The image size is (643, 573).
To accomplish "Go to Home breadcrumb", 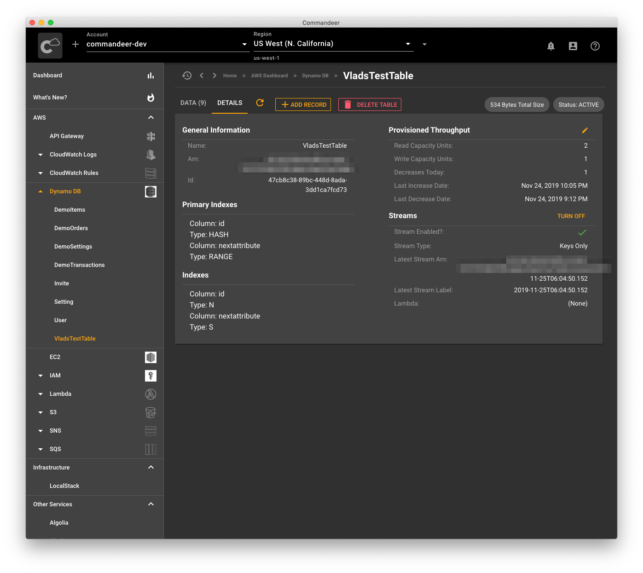I will point(230,75).
